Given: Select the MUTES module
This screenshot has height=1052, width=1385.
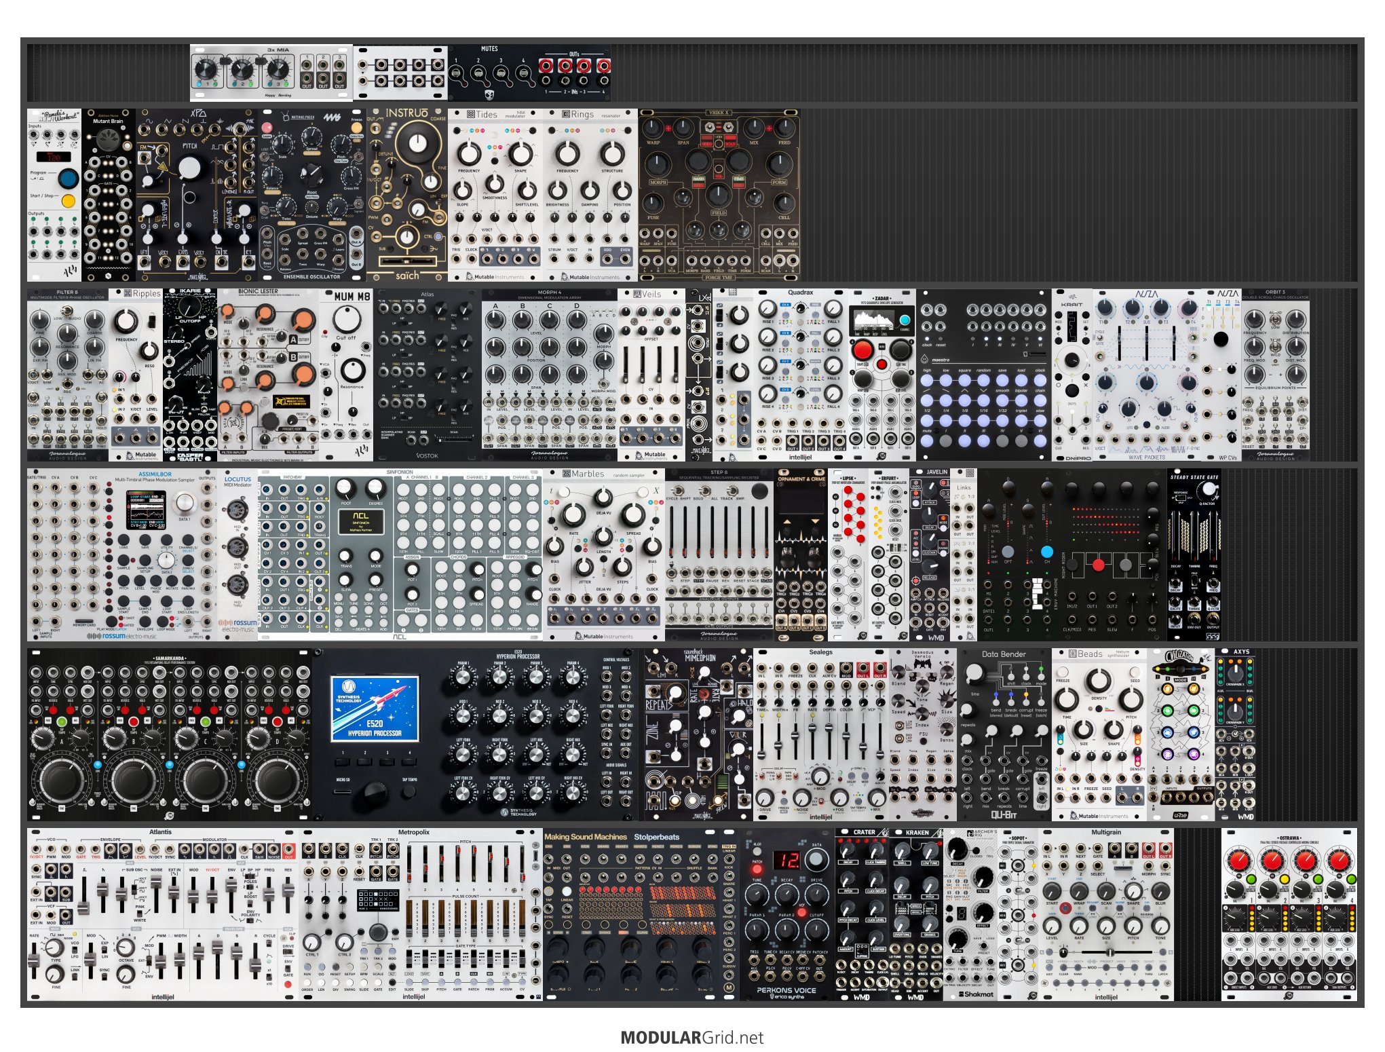Looking at the screenshot, I should [529, 73].
